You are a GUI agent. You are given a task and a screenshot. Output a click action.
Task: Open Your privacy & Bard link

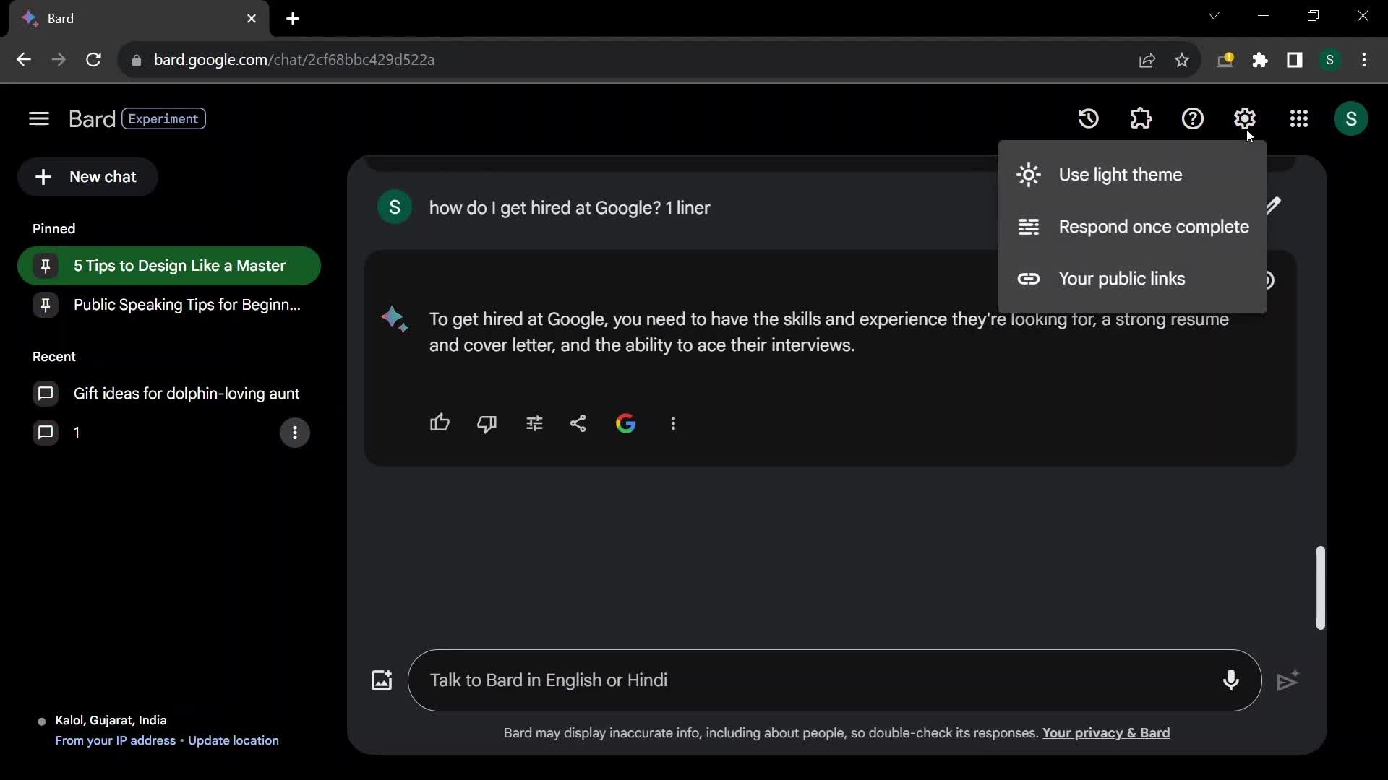[x=1106, y=733]
